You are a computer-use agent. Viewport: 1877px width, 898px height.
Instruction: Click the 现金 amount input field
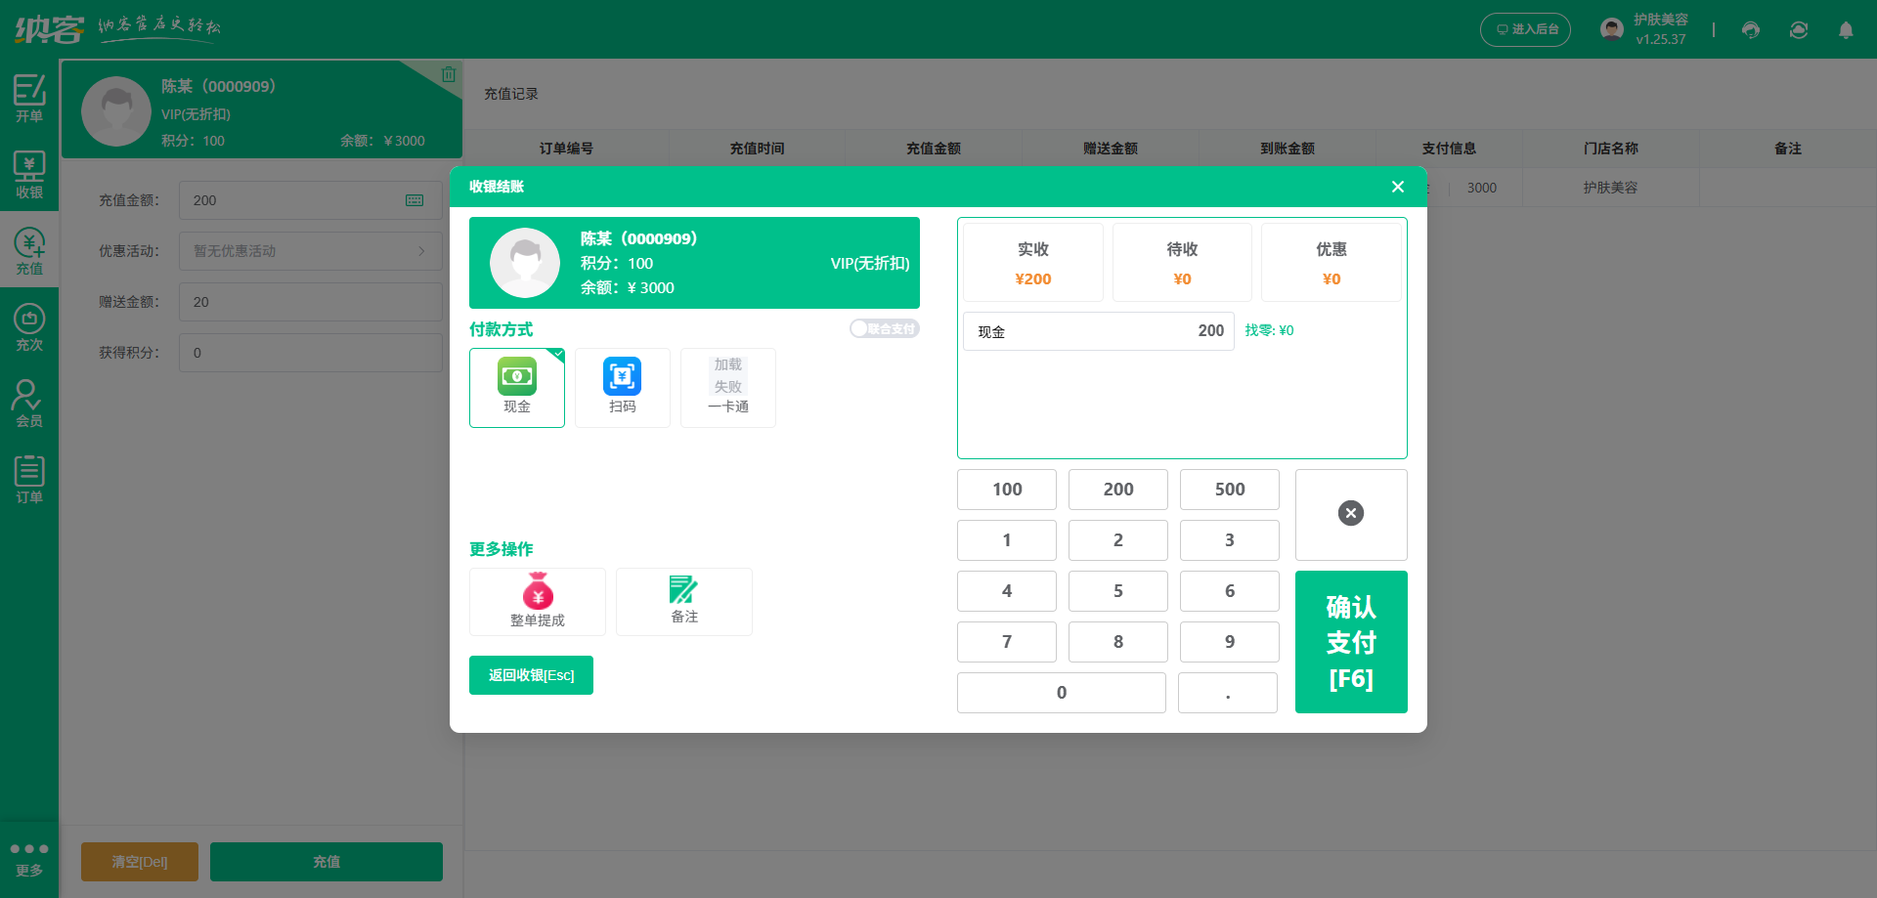coord(1098,331)
